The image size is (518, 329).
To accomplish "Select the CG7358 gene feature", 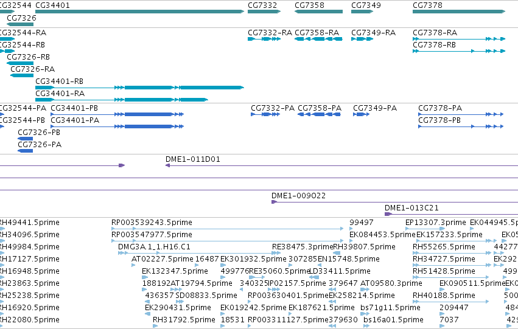I will pos(318,12).
